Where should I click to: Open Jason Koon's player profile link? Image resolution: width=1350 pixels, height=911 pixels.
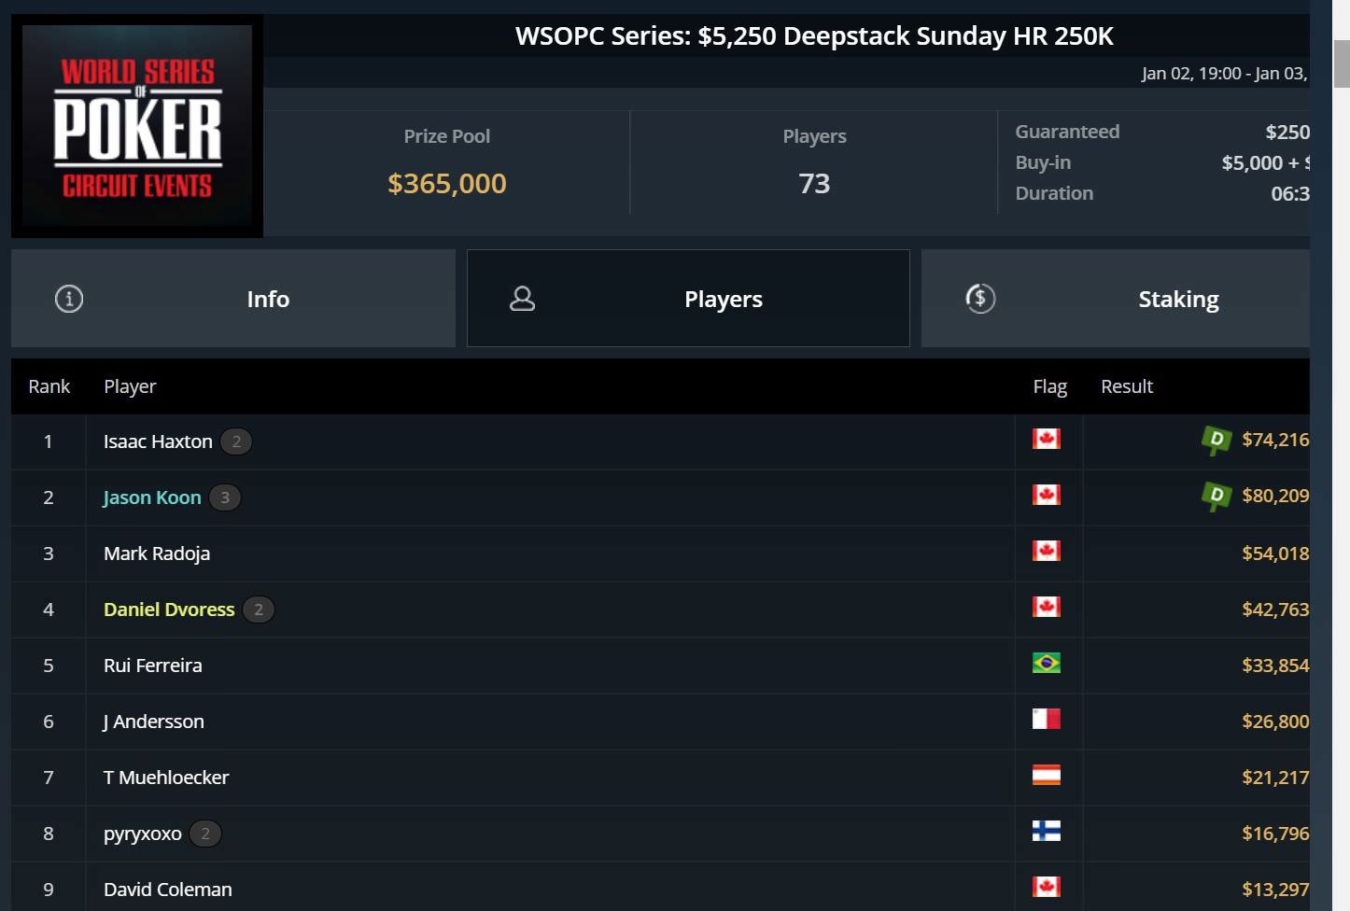pos(152,498)
